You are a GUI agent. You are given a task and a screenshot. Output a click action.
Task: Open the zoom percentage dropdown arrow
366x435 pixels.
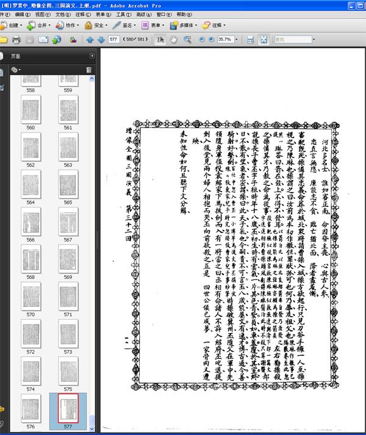[237, 40]
